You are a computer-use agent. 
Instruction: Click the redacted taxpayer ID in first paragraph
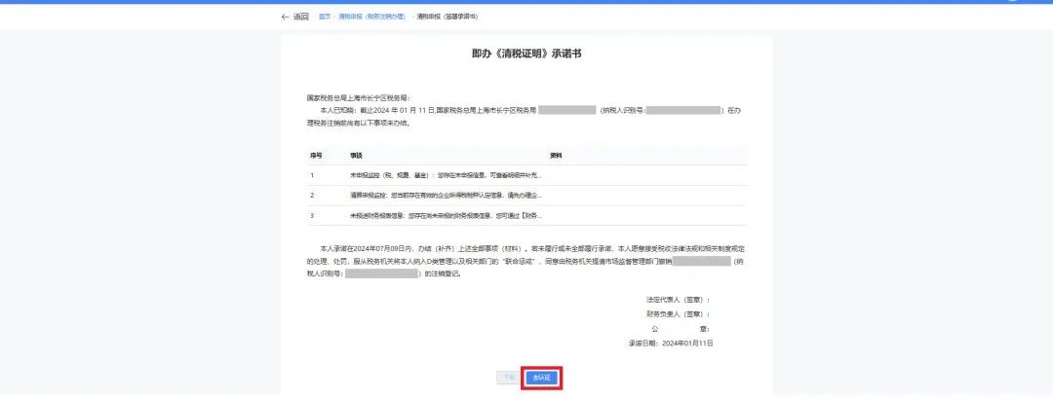coord(682,111)
